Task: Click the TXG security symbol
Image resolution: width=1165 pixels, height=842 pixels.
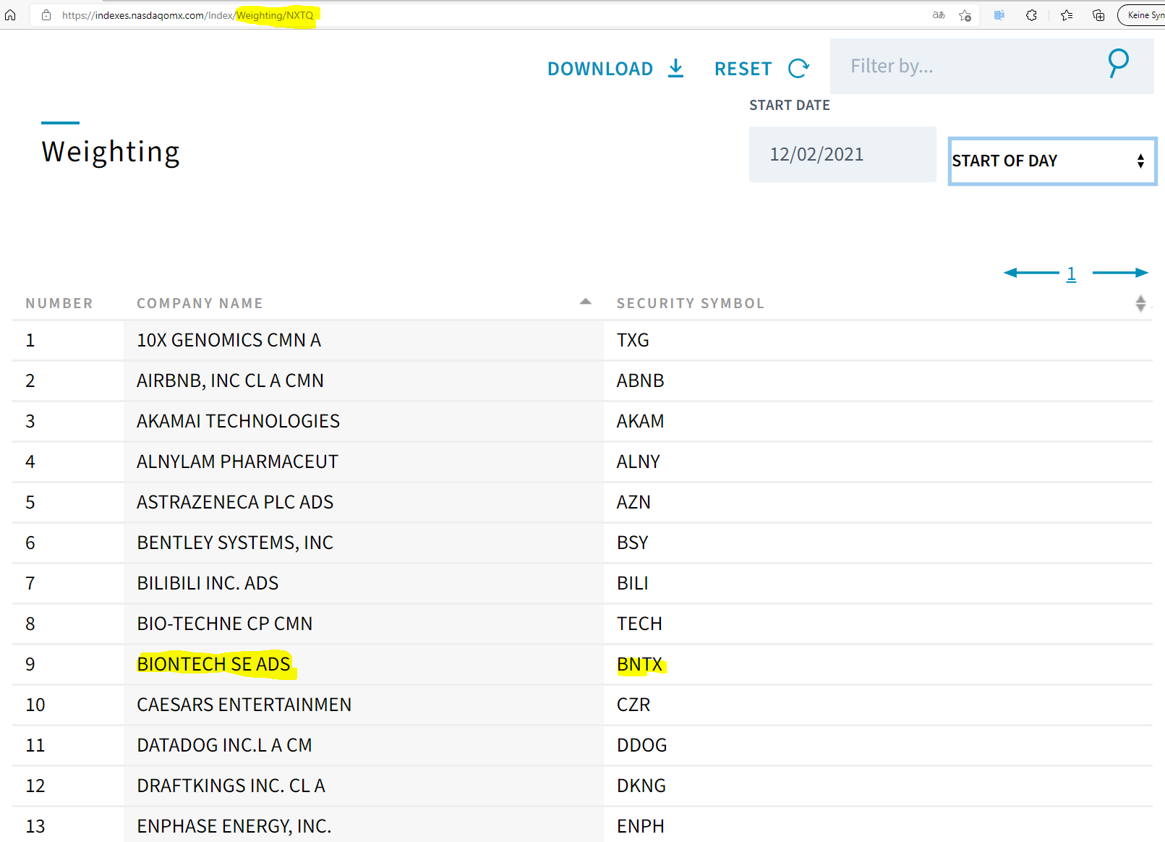Action: 633,340
